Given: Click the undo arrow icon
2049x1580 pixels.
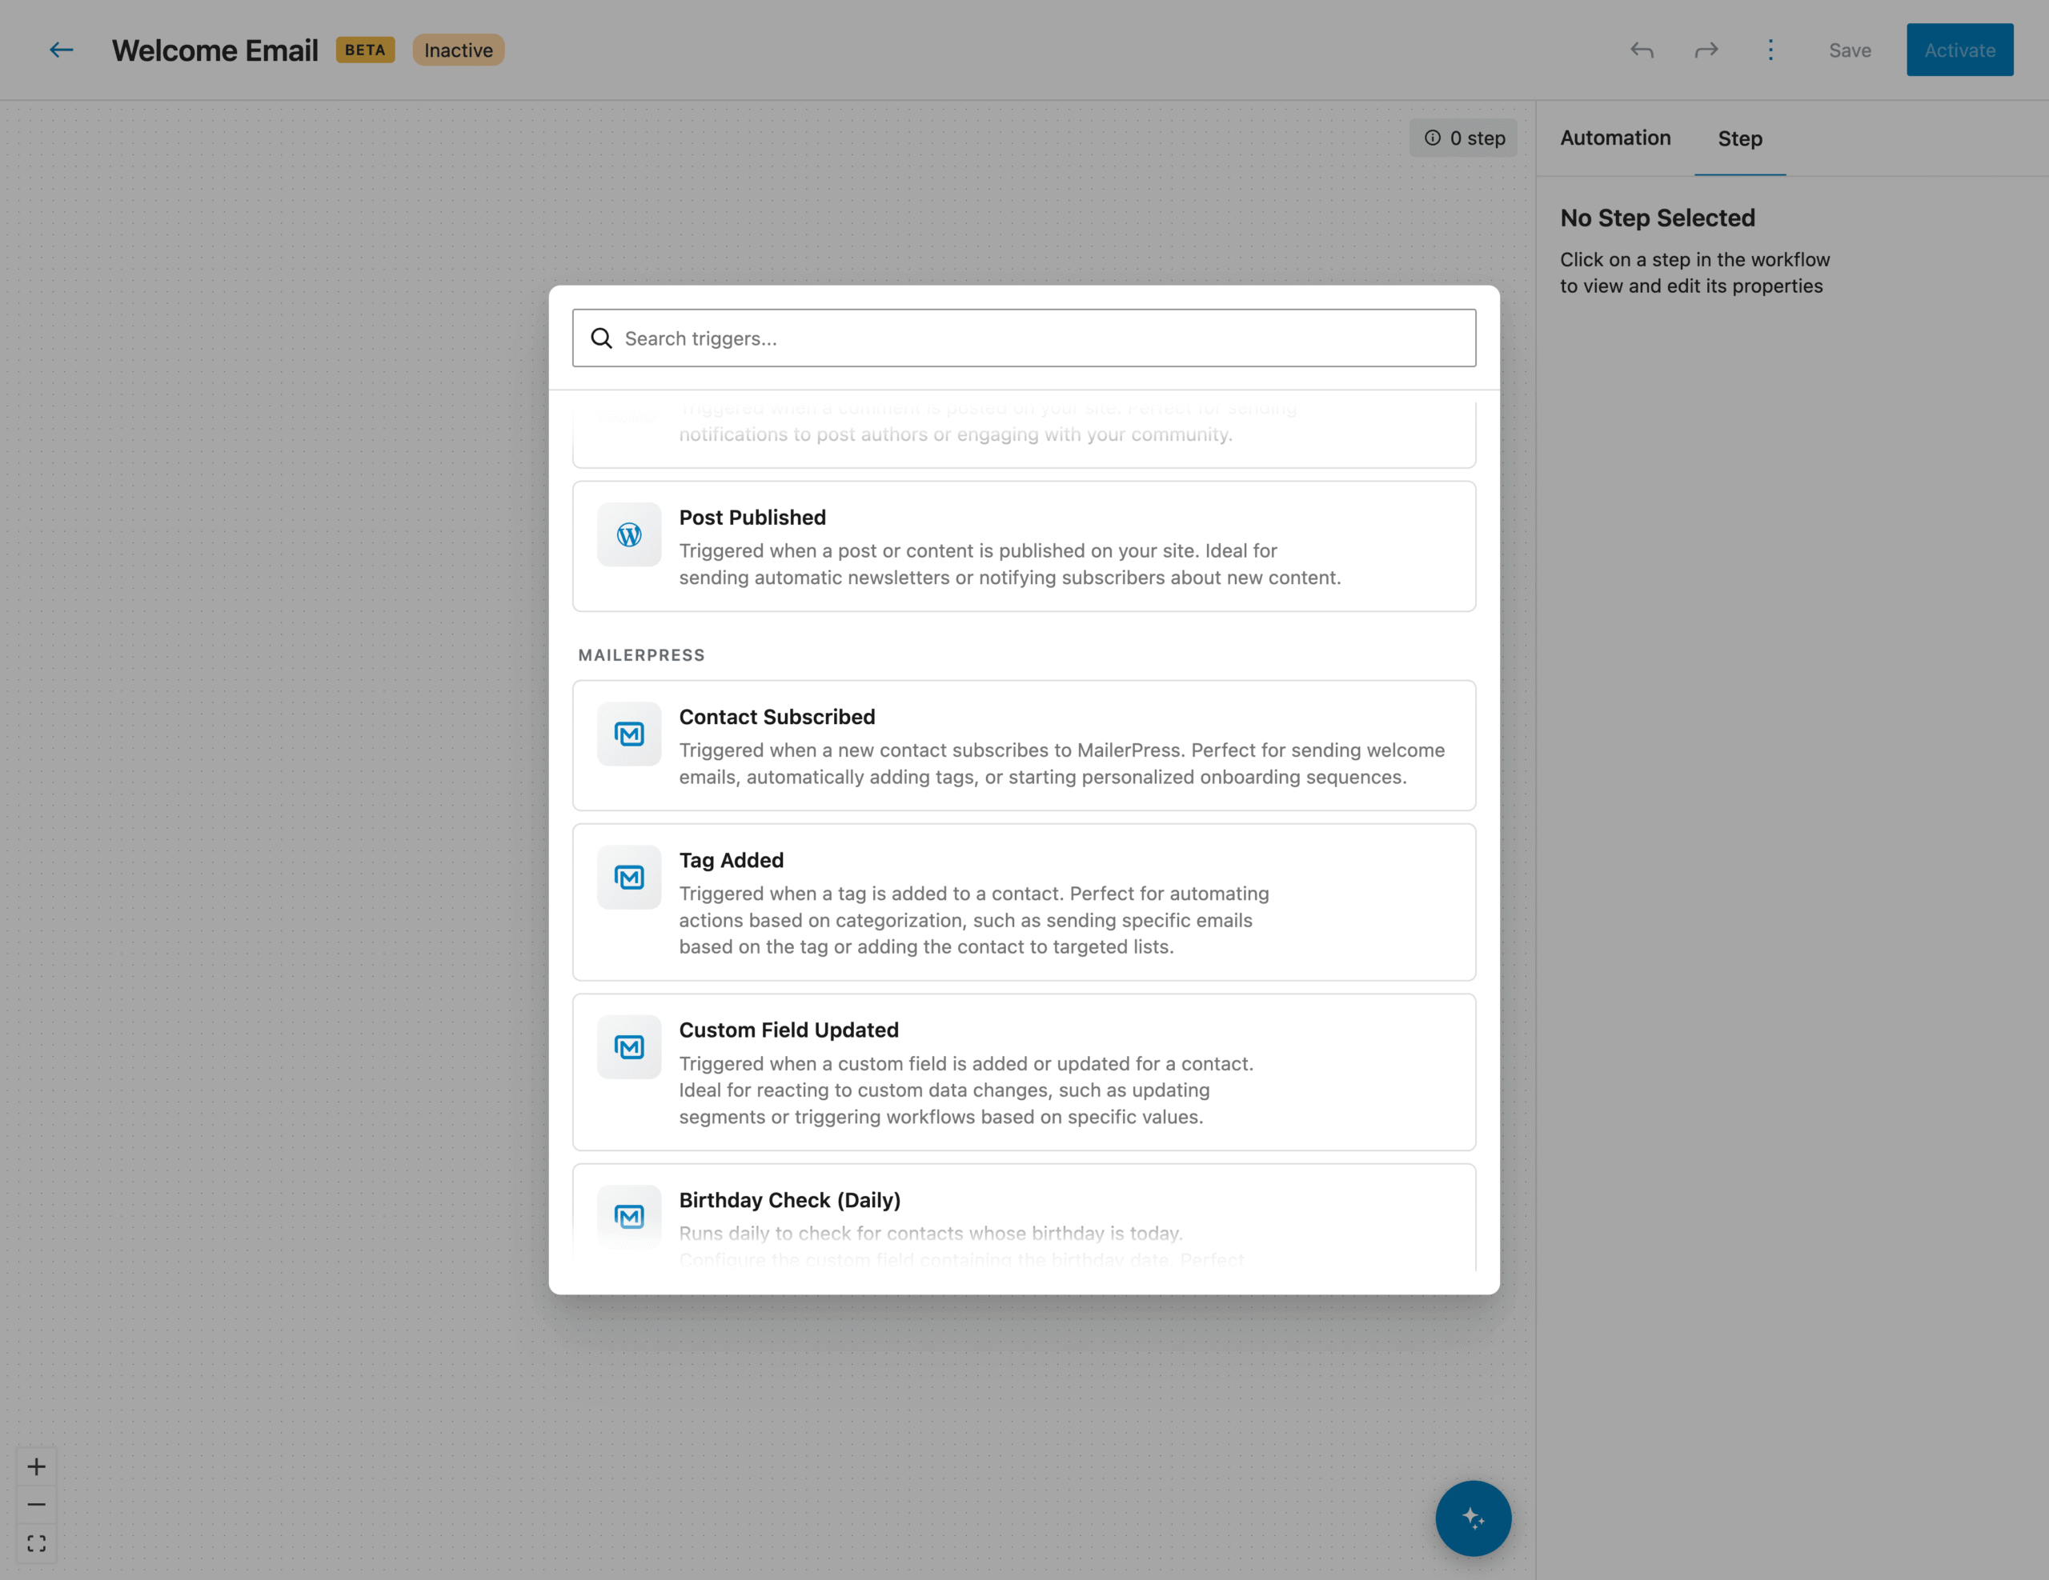Looking at the screenshot, I should click(1642, 50).
